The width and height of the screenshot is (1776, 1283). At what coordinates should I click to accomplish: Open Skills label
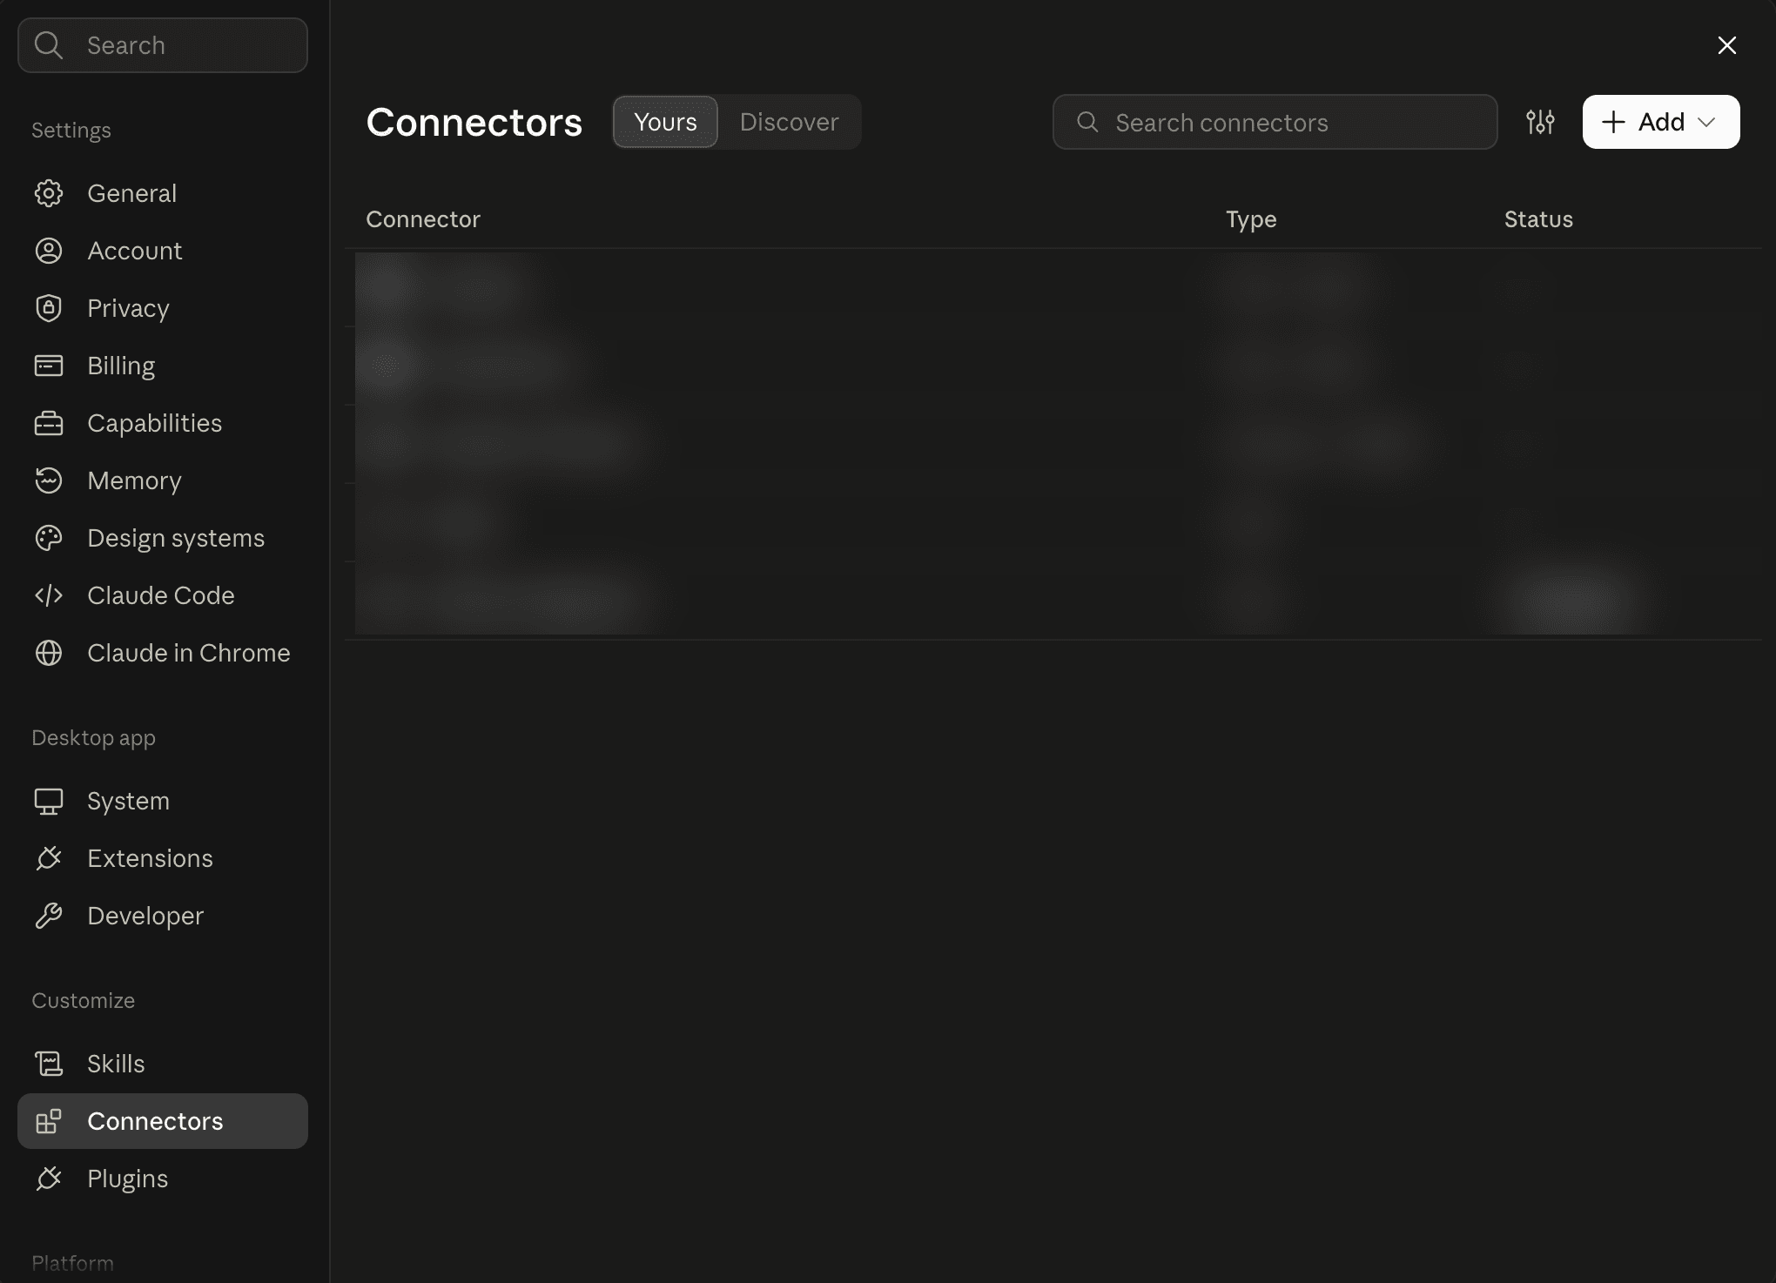tap(116, 1064)
